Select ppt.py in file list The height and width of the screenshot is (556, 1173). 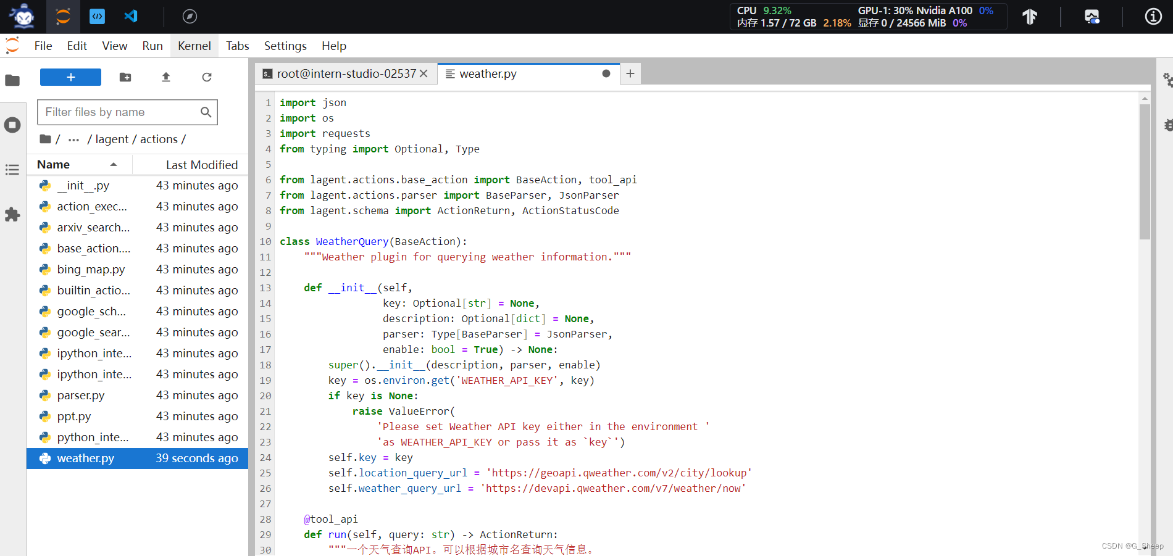(x=137, y=417)
